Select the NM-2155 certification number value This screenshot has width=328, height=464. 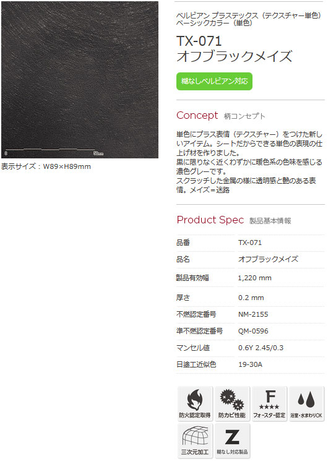click(253, 314)
